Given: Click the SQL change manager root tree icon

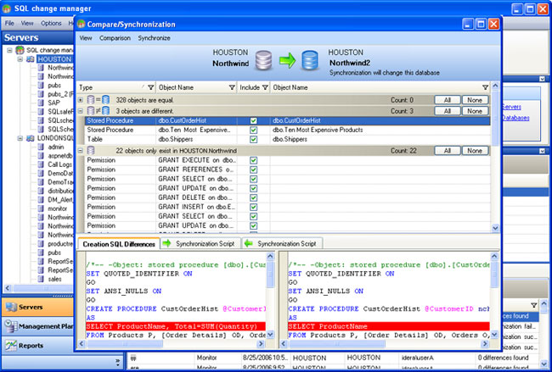Looking at the screenshot, I should click(20, 50).
